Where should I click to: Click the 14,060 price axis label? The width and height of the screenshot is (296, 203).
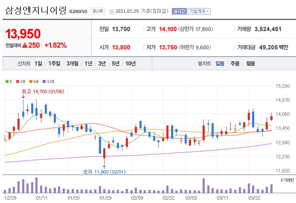(x=283, y=114)
